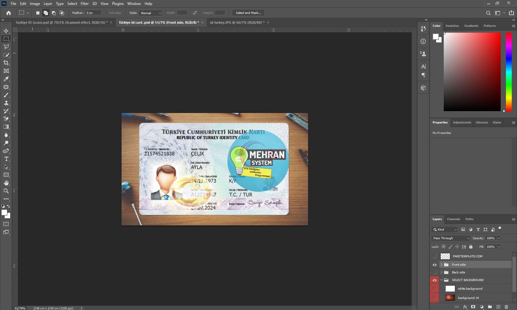This screenshot has width=517, height=310.
Task: Open the Style Normal dropdown
Action: click(150, 13)
